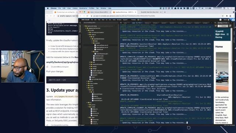Open the hamburger menu in the back workshop page

click(49, 20)
